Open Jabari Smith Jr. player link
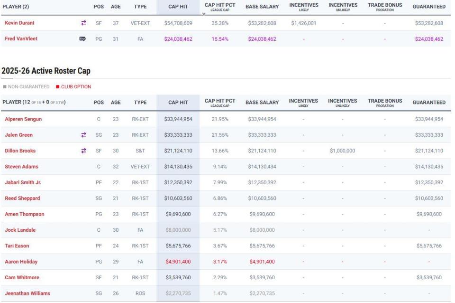The height and width of the screenshot is (303, 455). click(x=23, y=182)
